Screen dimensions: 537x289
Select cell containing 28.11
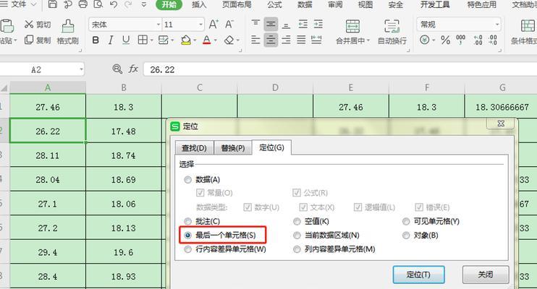[x=48, y=155]
